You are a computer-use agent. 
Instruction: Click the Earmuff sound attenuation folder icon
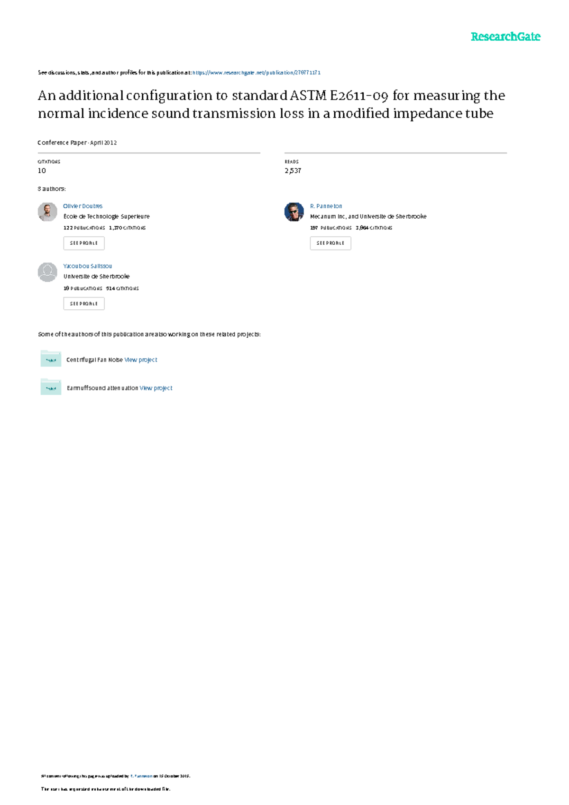51,387
